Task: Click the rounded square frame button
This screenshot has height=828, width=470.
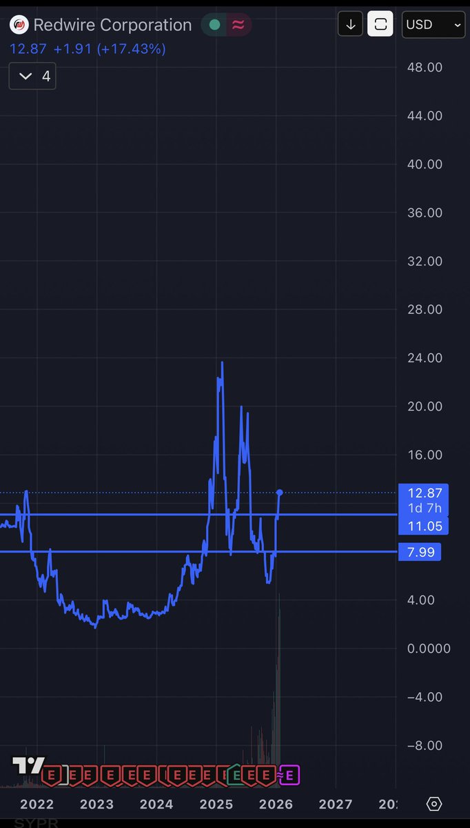Action: [380, 25]
